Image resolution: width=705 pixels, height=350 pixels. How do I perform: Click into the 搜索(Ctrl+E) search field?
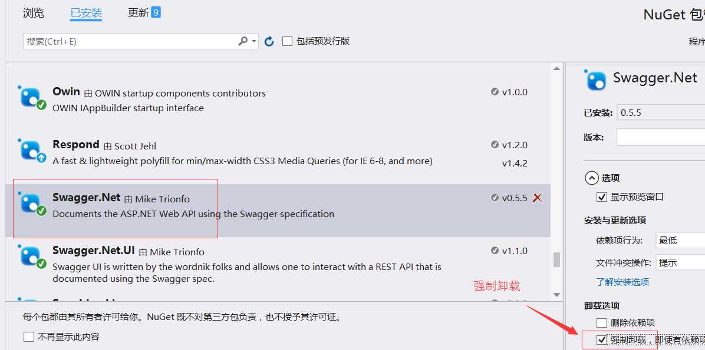tap(130, 41)
